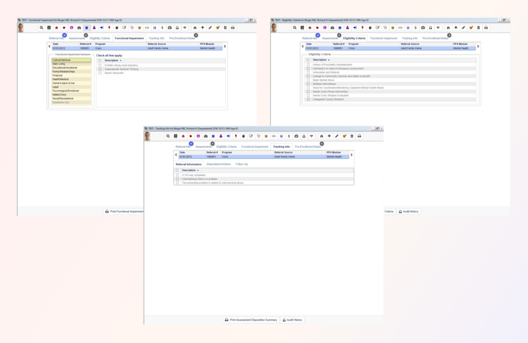Check 'Major Mental Illness' eligibility criterion
The height and width of the screenshot is (343, 528).
[308, 80]
